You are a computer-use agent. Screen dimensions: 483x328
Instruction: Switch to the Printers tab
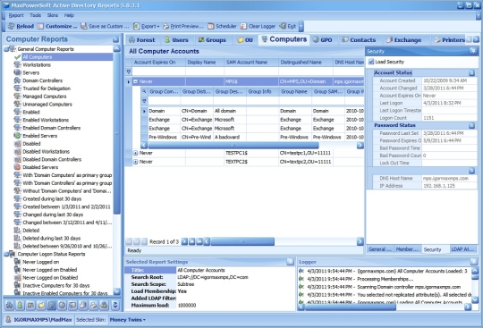pyautogui.click(x=449, y=39)
